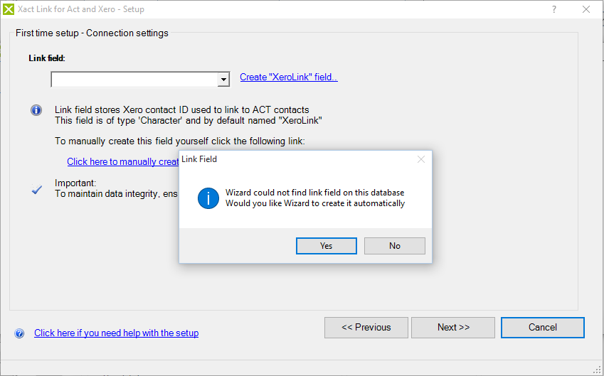Image resolution: width=604 pixels, height=376 pixels.
Task: Close the Xact Link Setup window
Action: coord(586,9)
